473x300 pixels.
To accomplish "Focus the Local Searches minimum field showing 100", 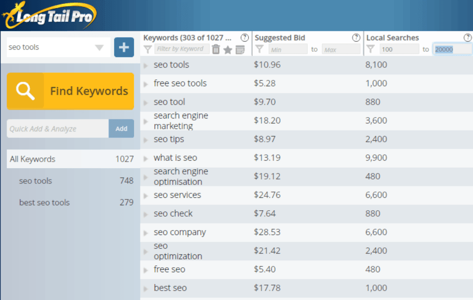I will click(x=400, y=49).
